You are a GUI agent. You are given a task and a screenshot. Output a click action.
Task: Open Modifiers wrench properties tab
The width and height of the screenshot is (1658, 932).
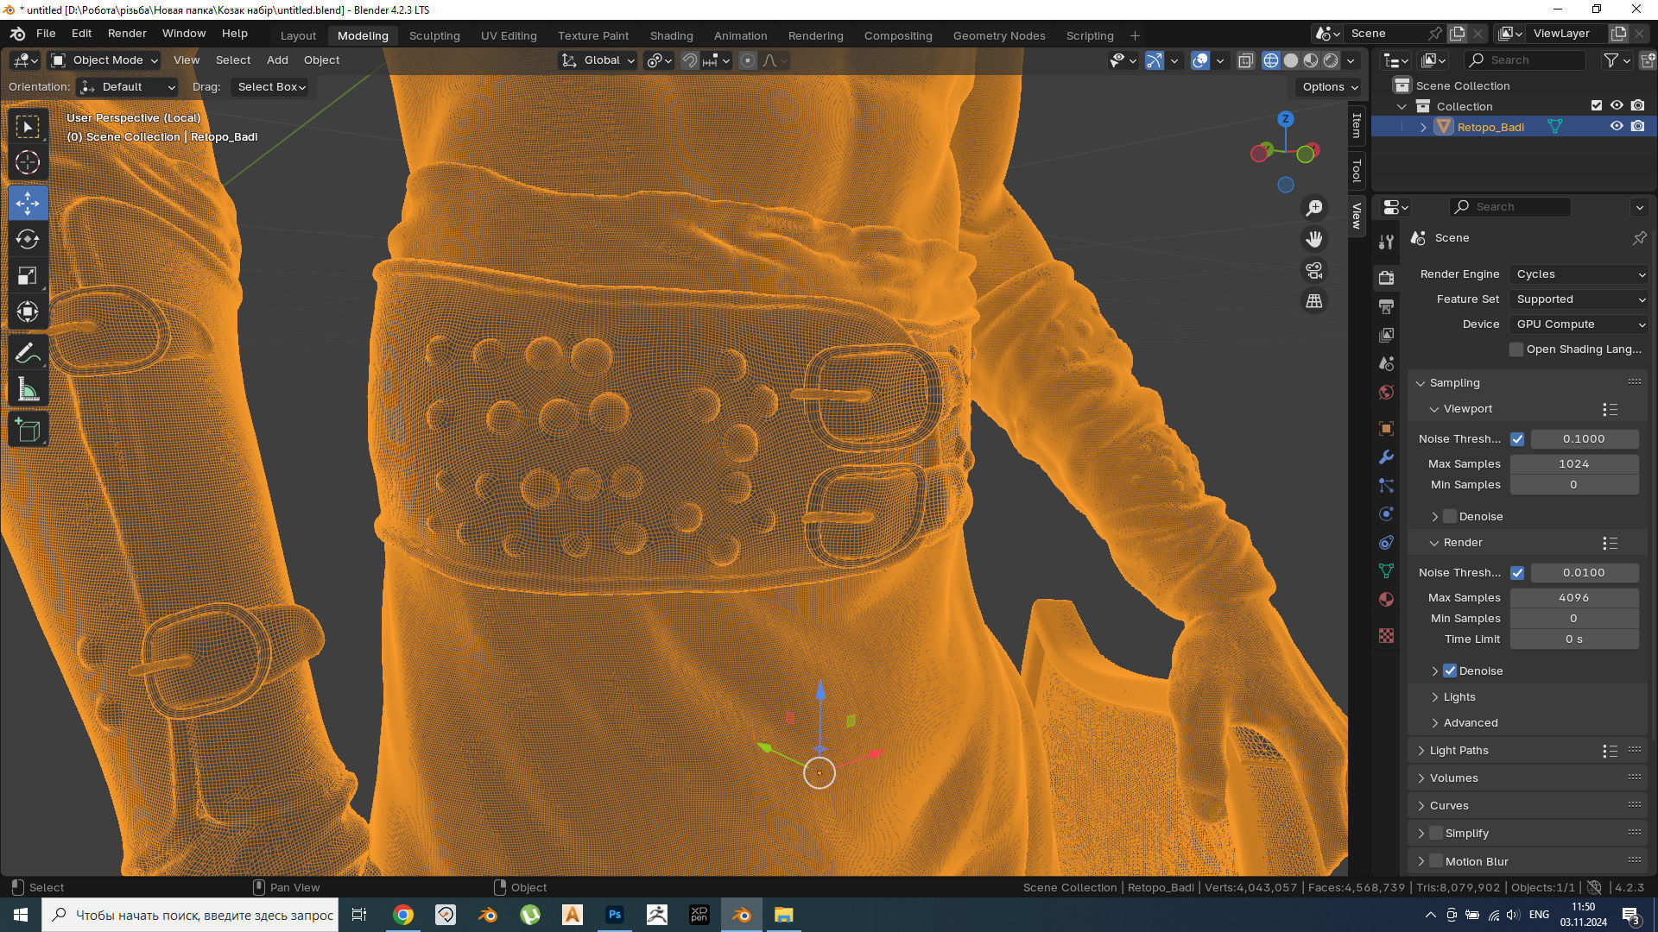click(x=1386, y=457)
